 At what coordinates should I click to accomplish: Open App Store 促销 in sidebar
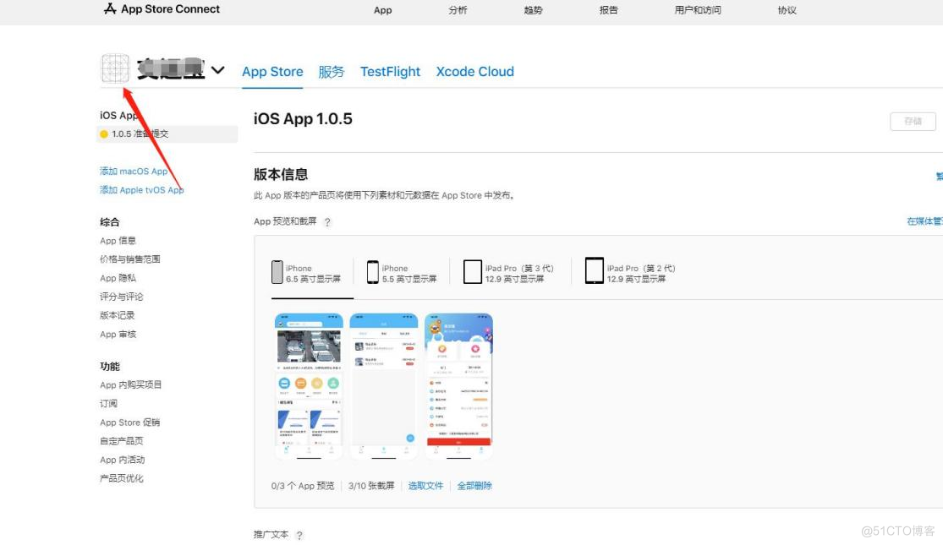click(130, 422)
